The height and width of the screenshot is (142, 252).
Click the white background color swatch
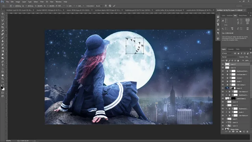click(x=4, y=90)
